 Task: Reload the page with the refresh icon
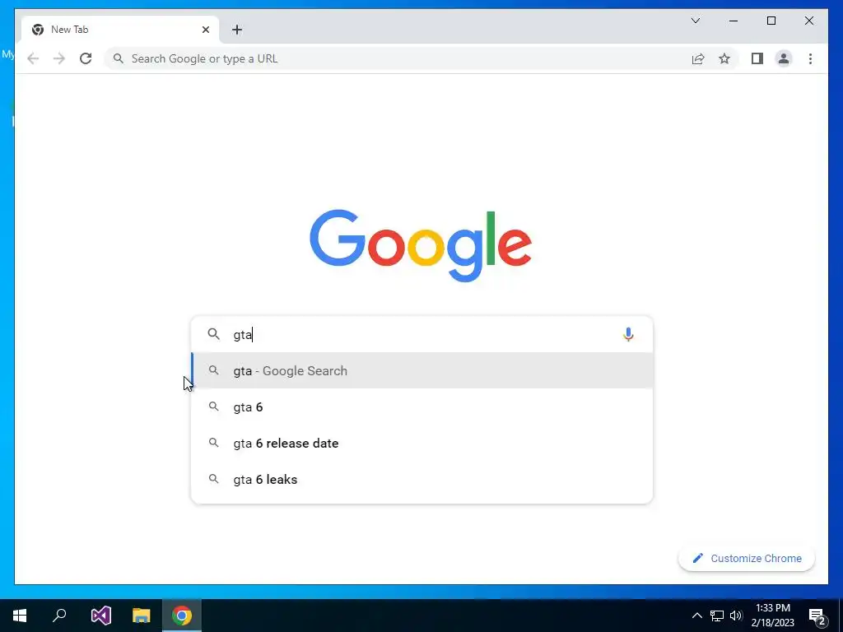[x=86, y=58]
